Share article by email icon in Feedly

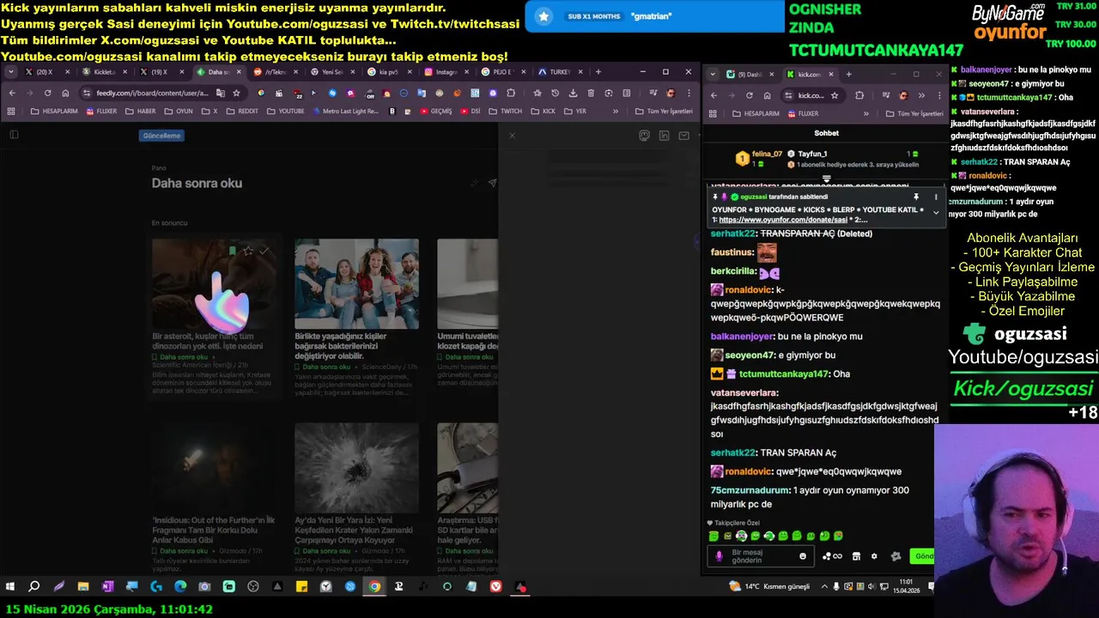point(683,135)
